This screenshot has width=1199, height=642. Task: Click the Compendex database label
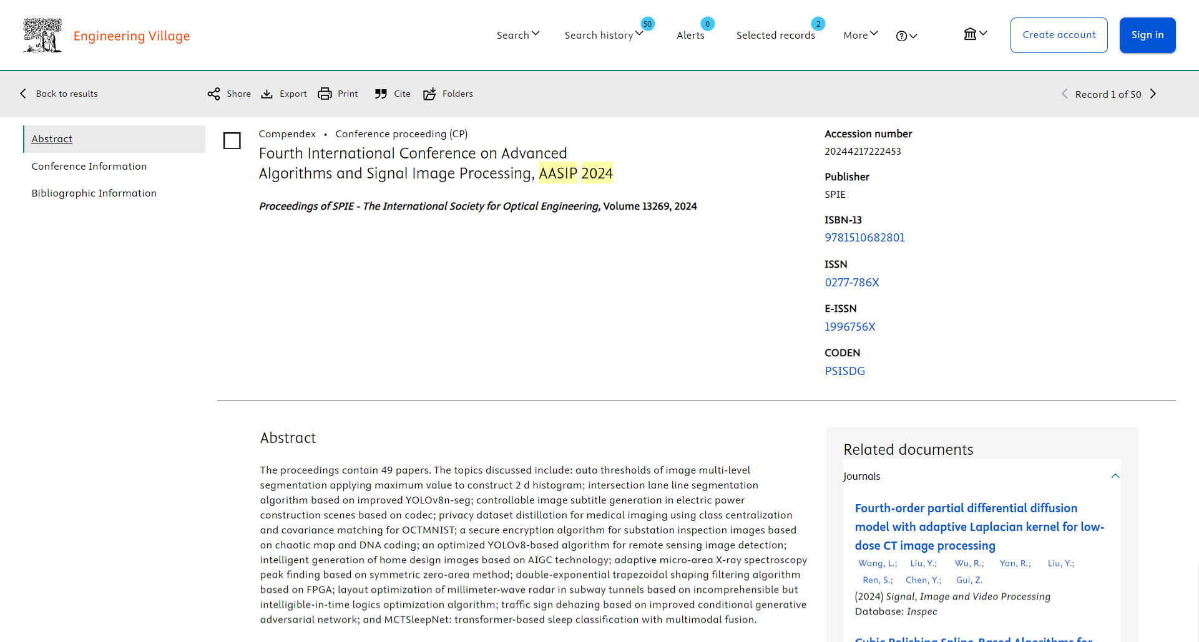pyautogui.click(x=287, y=134)
